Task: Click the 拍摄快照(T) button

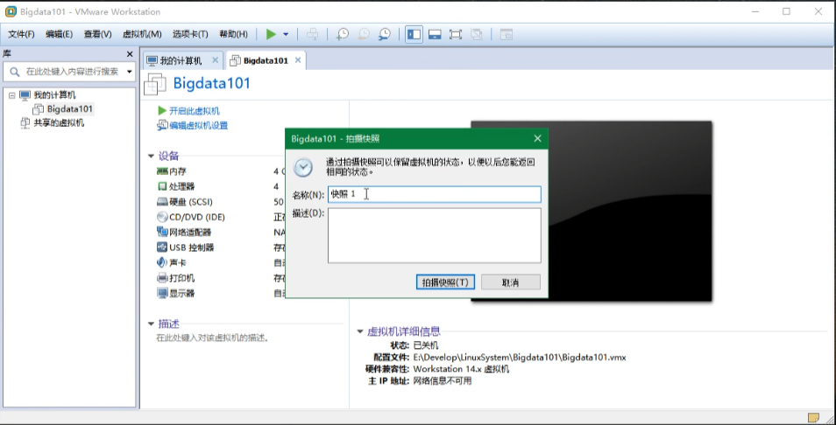Action: coord(445,282)
